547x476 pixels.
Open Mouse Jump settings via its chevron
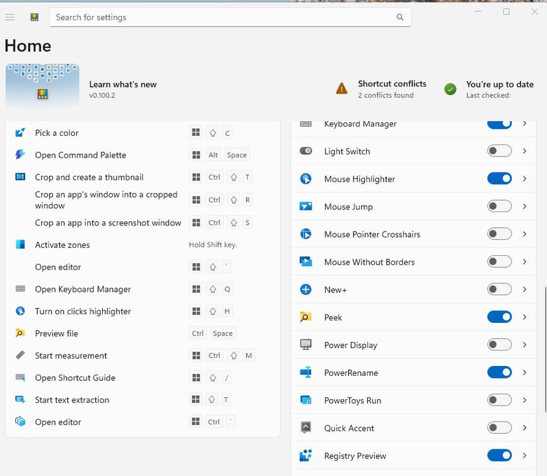(524, 206)
